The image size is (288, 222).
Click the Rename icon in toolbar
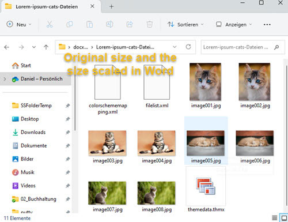coord(109,24)
